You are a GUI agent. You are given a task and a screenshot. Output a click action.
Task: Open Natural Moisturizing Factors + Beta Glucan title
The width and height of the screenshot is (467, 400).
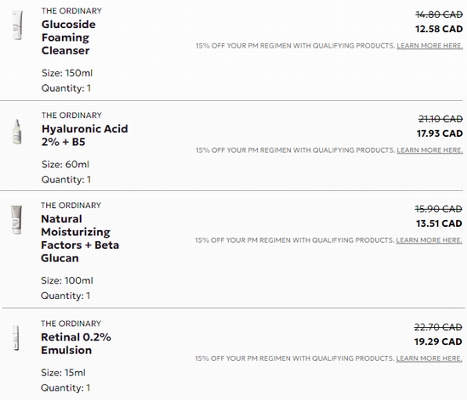coord(80,239)
